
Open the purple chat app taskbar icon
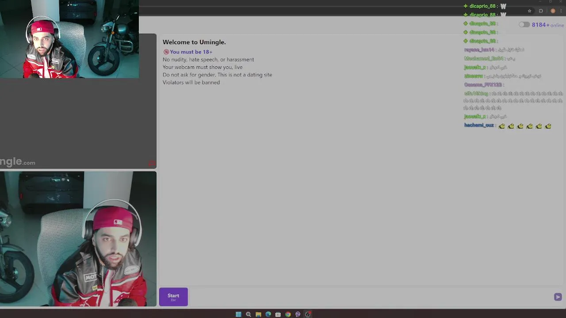[298, 314]
